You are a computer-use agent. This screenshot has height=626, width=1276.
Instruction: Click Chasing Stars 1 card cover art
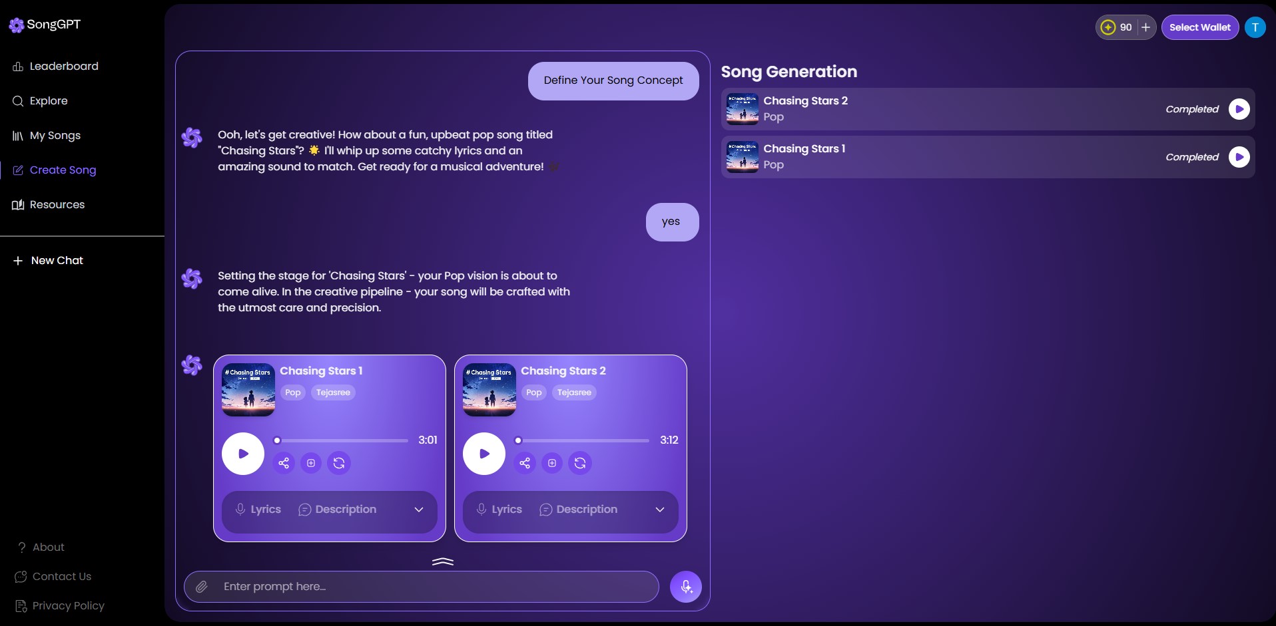248,390
